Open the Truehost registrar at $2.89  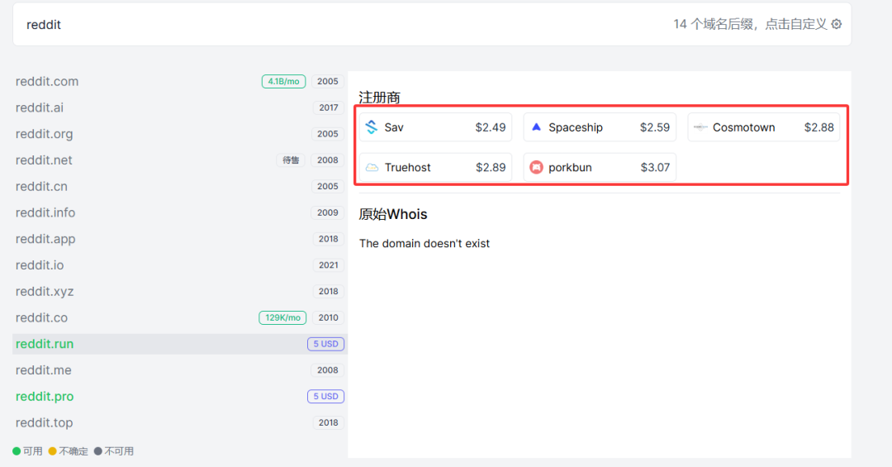(x=436, y=168)
